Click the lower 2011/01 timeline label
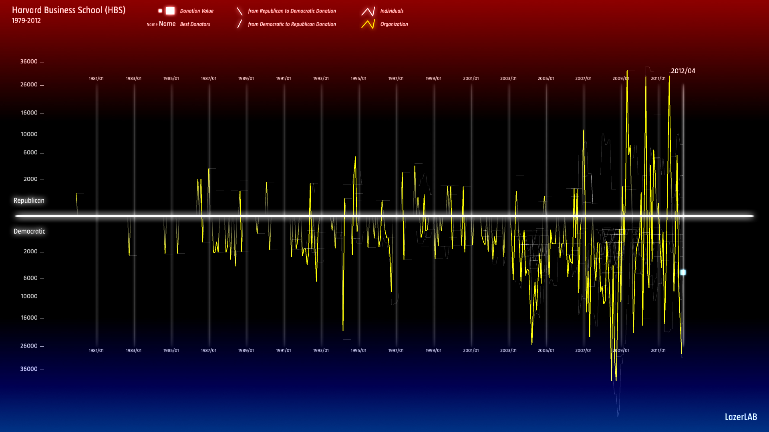Image resolution: width=769 pixels, height=432 pixels. tap(658, 351)
